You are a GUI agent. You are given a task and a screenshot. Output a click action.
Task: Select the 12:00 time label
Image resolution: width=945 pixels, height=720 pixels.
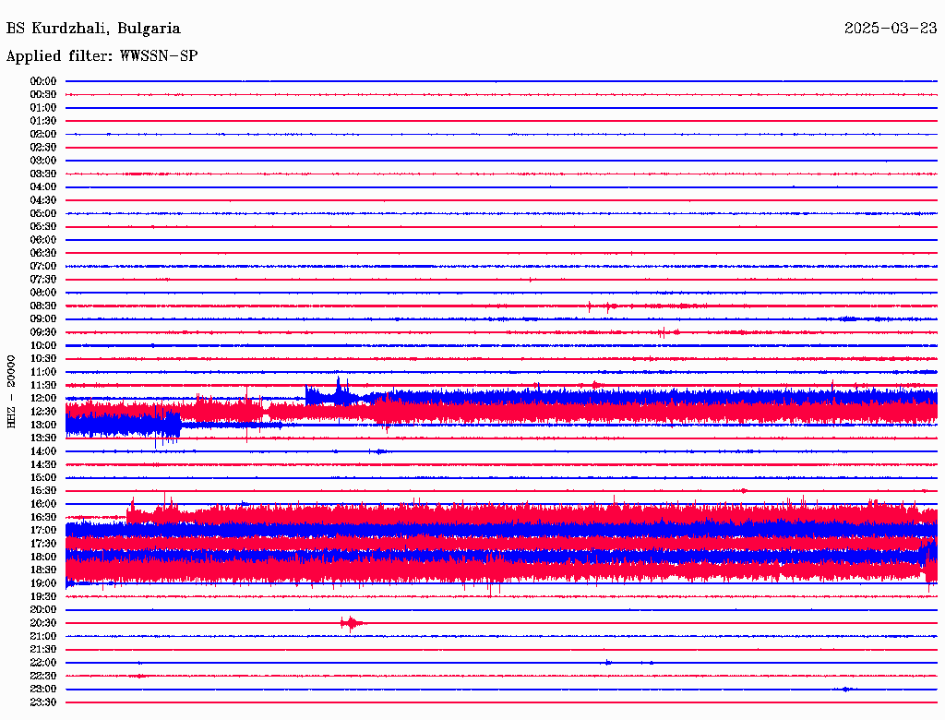43,399
